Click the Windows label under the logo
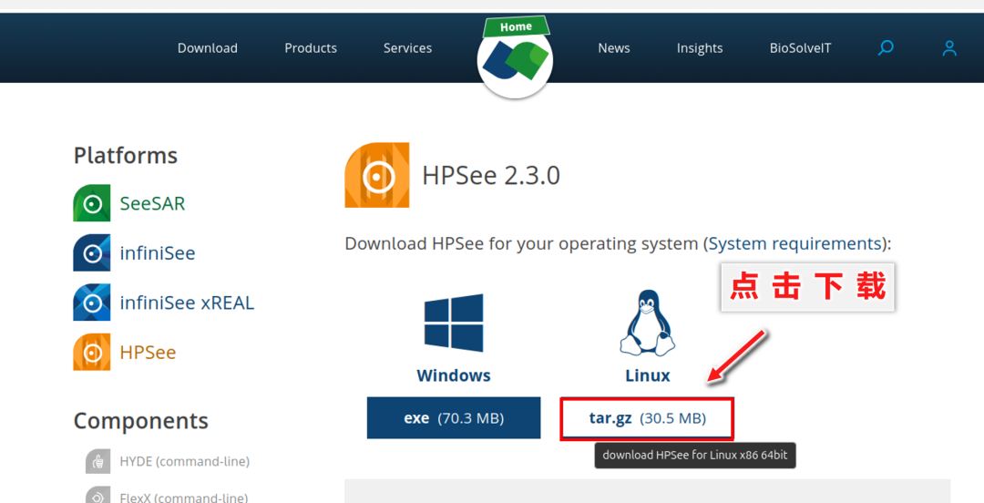 454,375
